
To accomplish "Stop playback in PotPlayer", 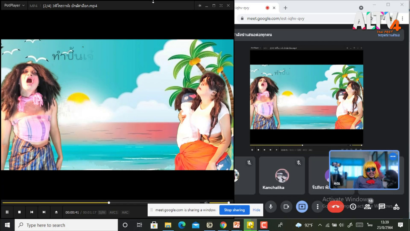I will tap(19, 212).
